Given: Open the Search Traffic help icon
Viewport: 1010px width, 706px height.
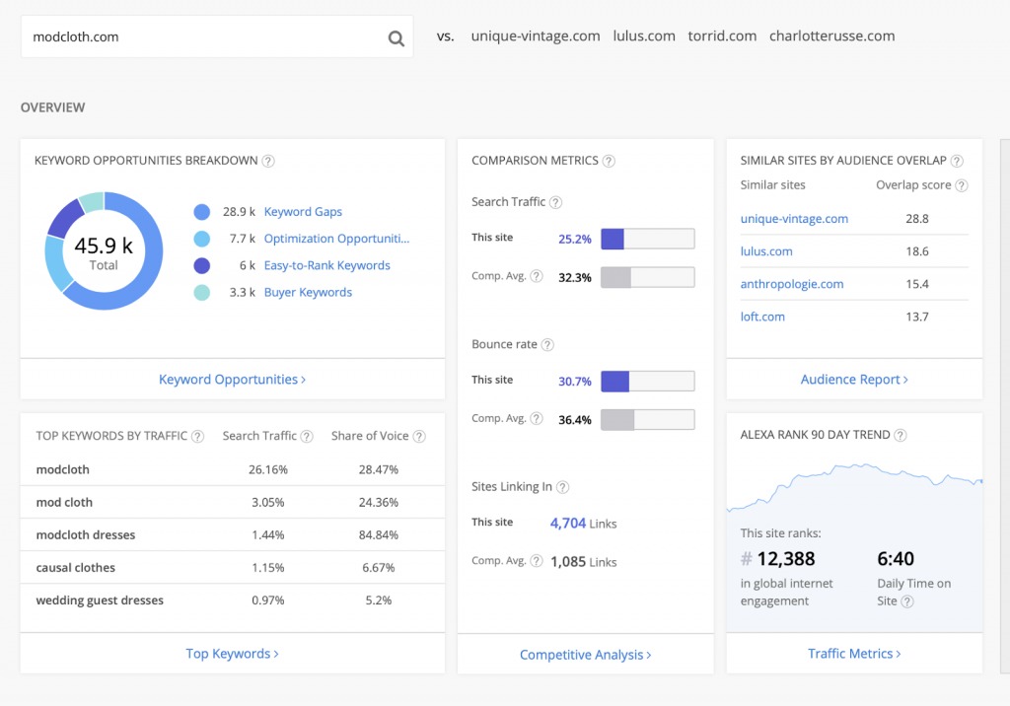Looking at the screenshot, I should click(554, 201).
